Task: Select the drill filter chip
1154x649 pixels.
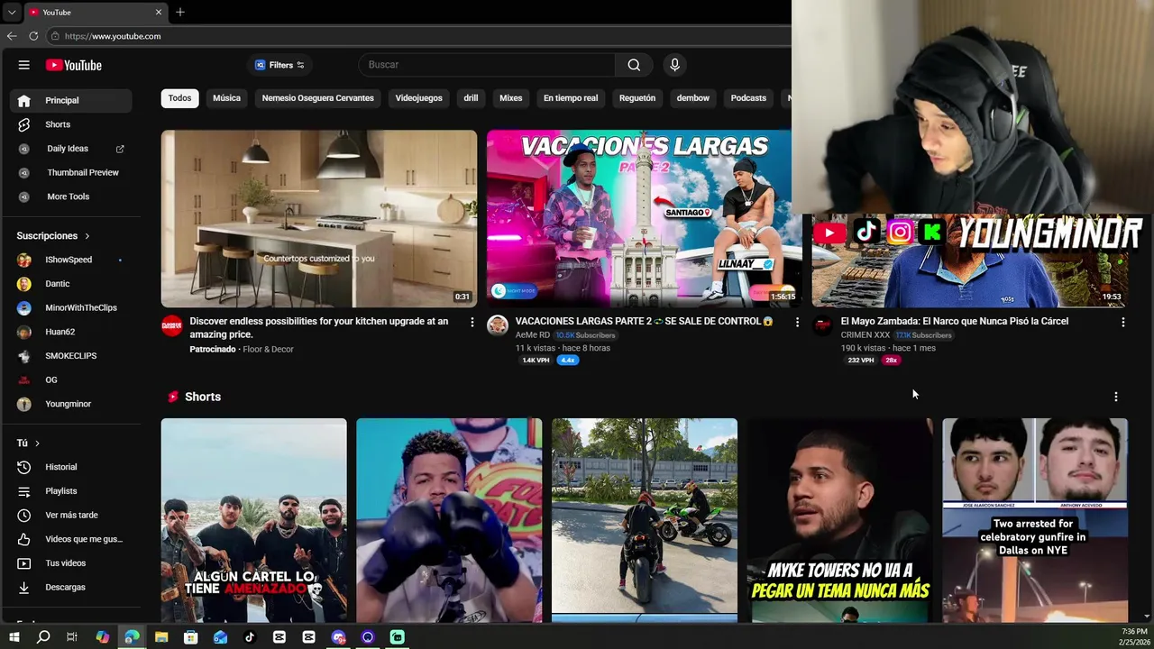Action: click(x=471, y=98)
